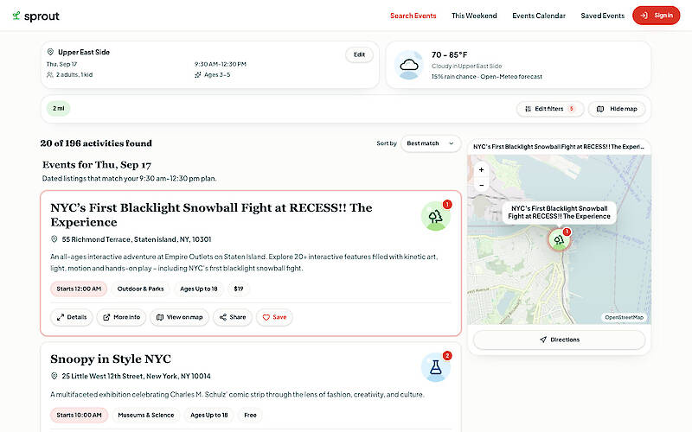Select the Outdoor & Parks tag
The height and width of the screenshot is (432, 692).
(x=140, y=289)
